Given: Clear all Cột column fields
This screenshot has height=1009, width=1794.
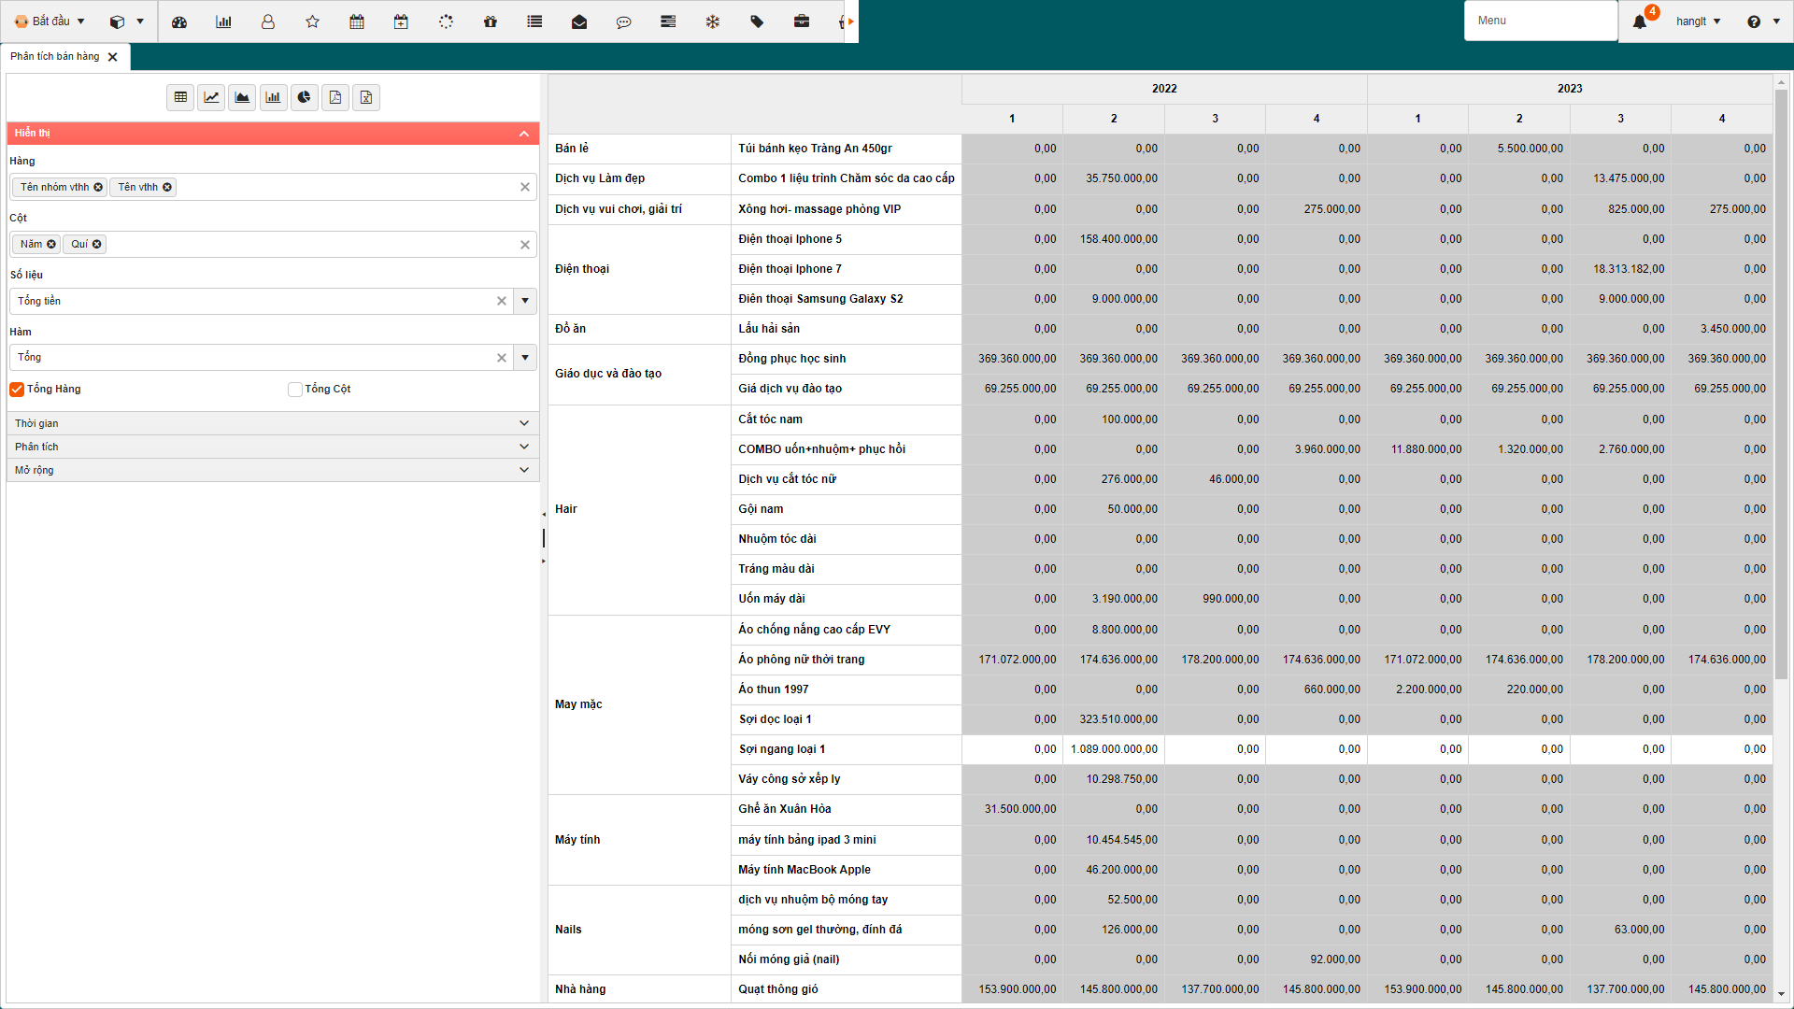Looking at the screenshot, I should click(525, 245).
